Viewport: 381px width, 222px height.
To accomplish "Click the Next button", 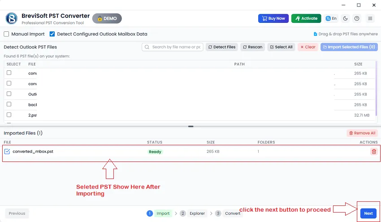I will 368,213.
